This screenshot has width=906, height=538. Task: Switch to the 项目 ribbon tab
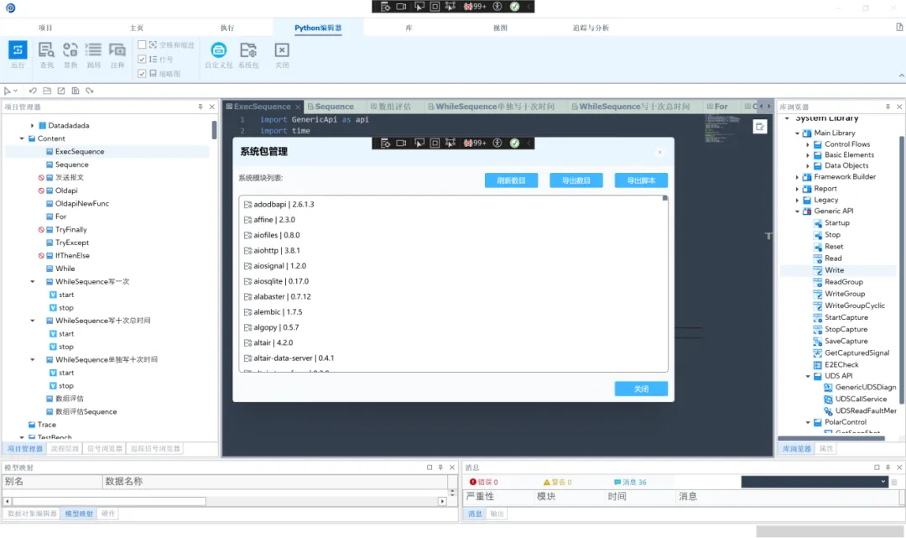coord(45,28)
